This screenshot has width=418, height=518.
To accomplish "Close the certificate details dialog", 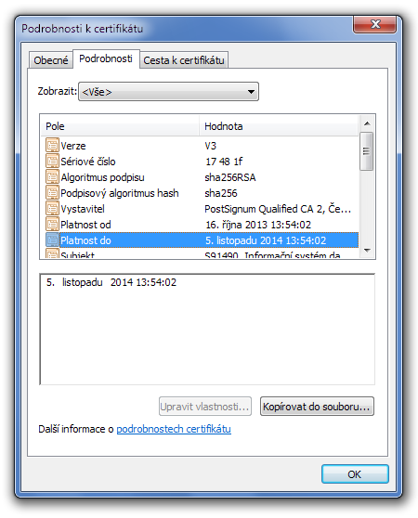I will point(375,24).
